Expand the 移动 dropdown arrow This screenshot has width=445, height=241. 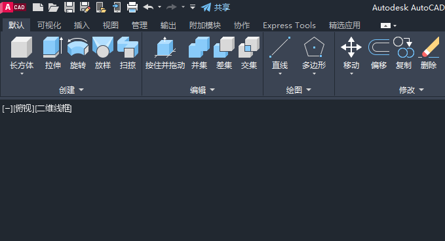(352, 74)
